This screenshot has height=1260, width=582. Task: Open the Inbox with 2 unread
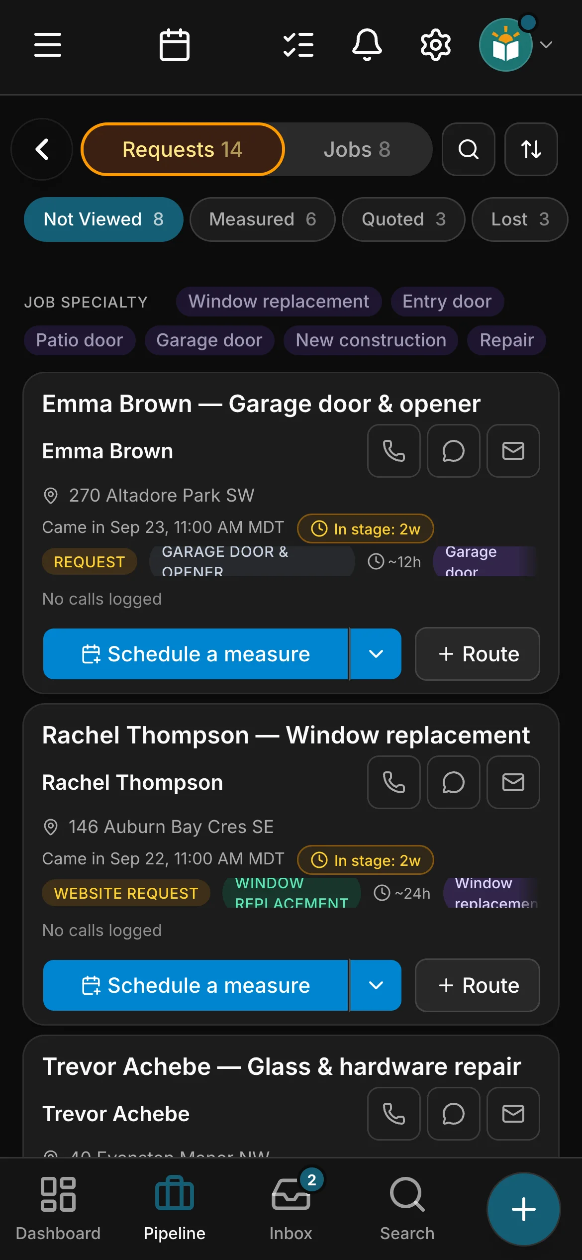291,1208
